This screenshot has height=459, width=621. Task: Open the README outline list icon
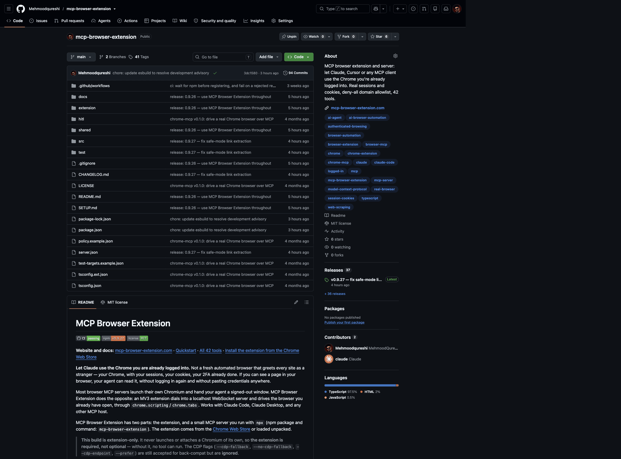pyautogui.click(x=306, y=302)
